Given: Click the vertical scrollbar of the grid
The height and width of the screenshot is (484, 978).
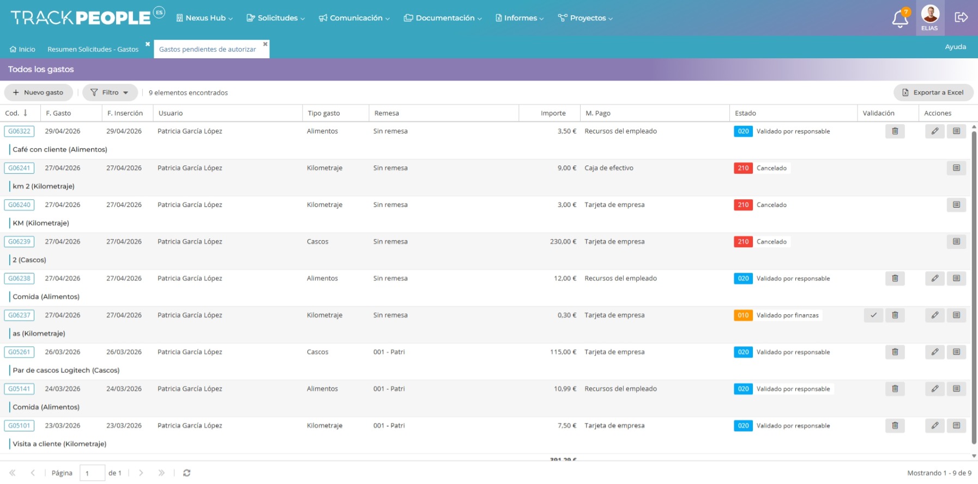Looking at the screenshot, I should click(974, 287).
